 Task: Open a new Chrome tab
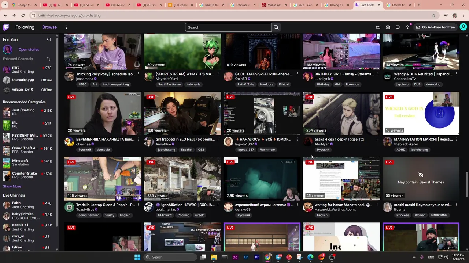419,5
